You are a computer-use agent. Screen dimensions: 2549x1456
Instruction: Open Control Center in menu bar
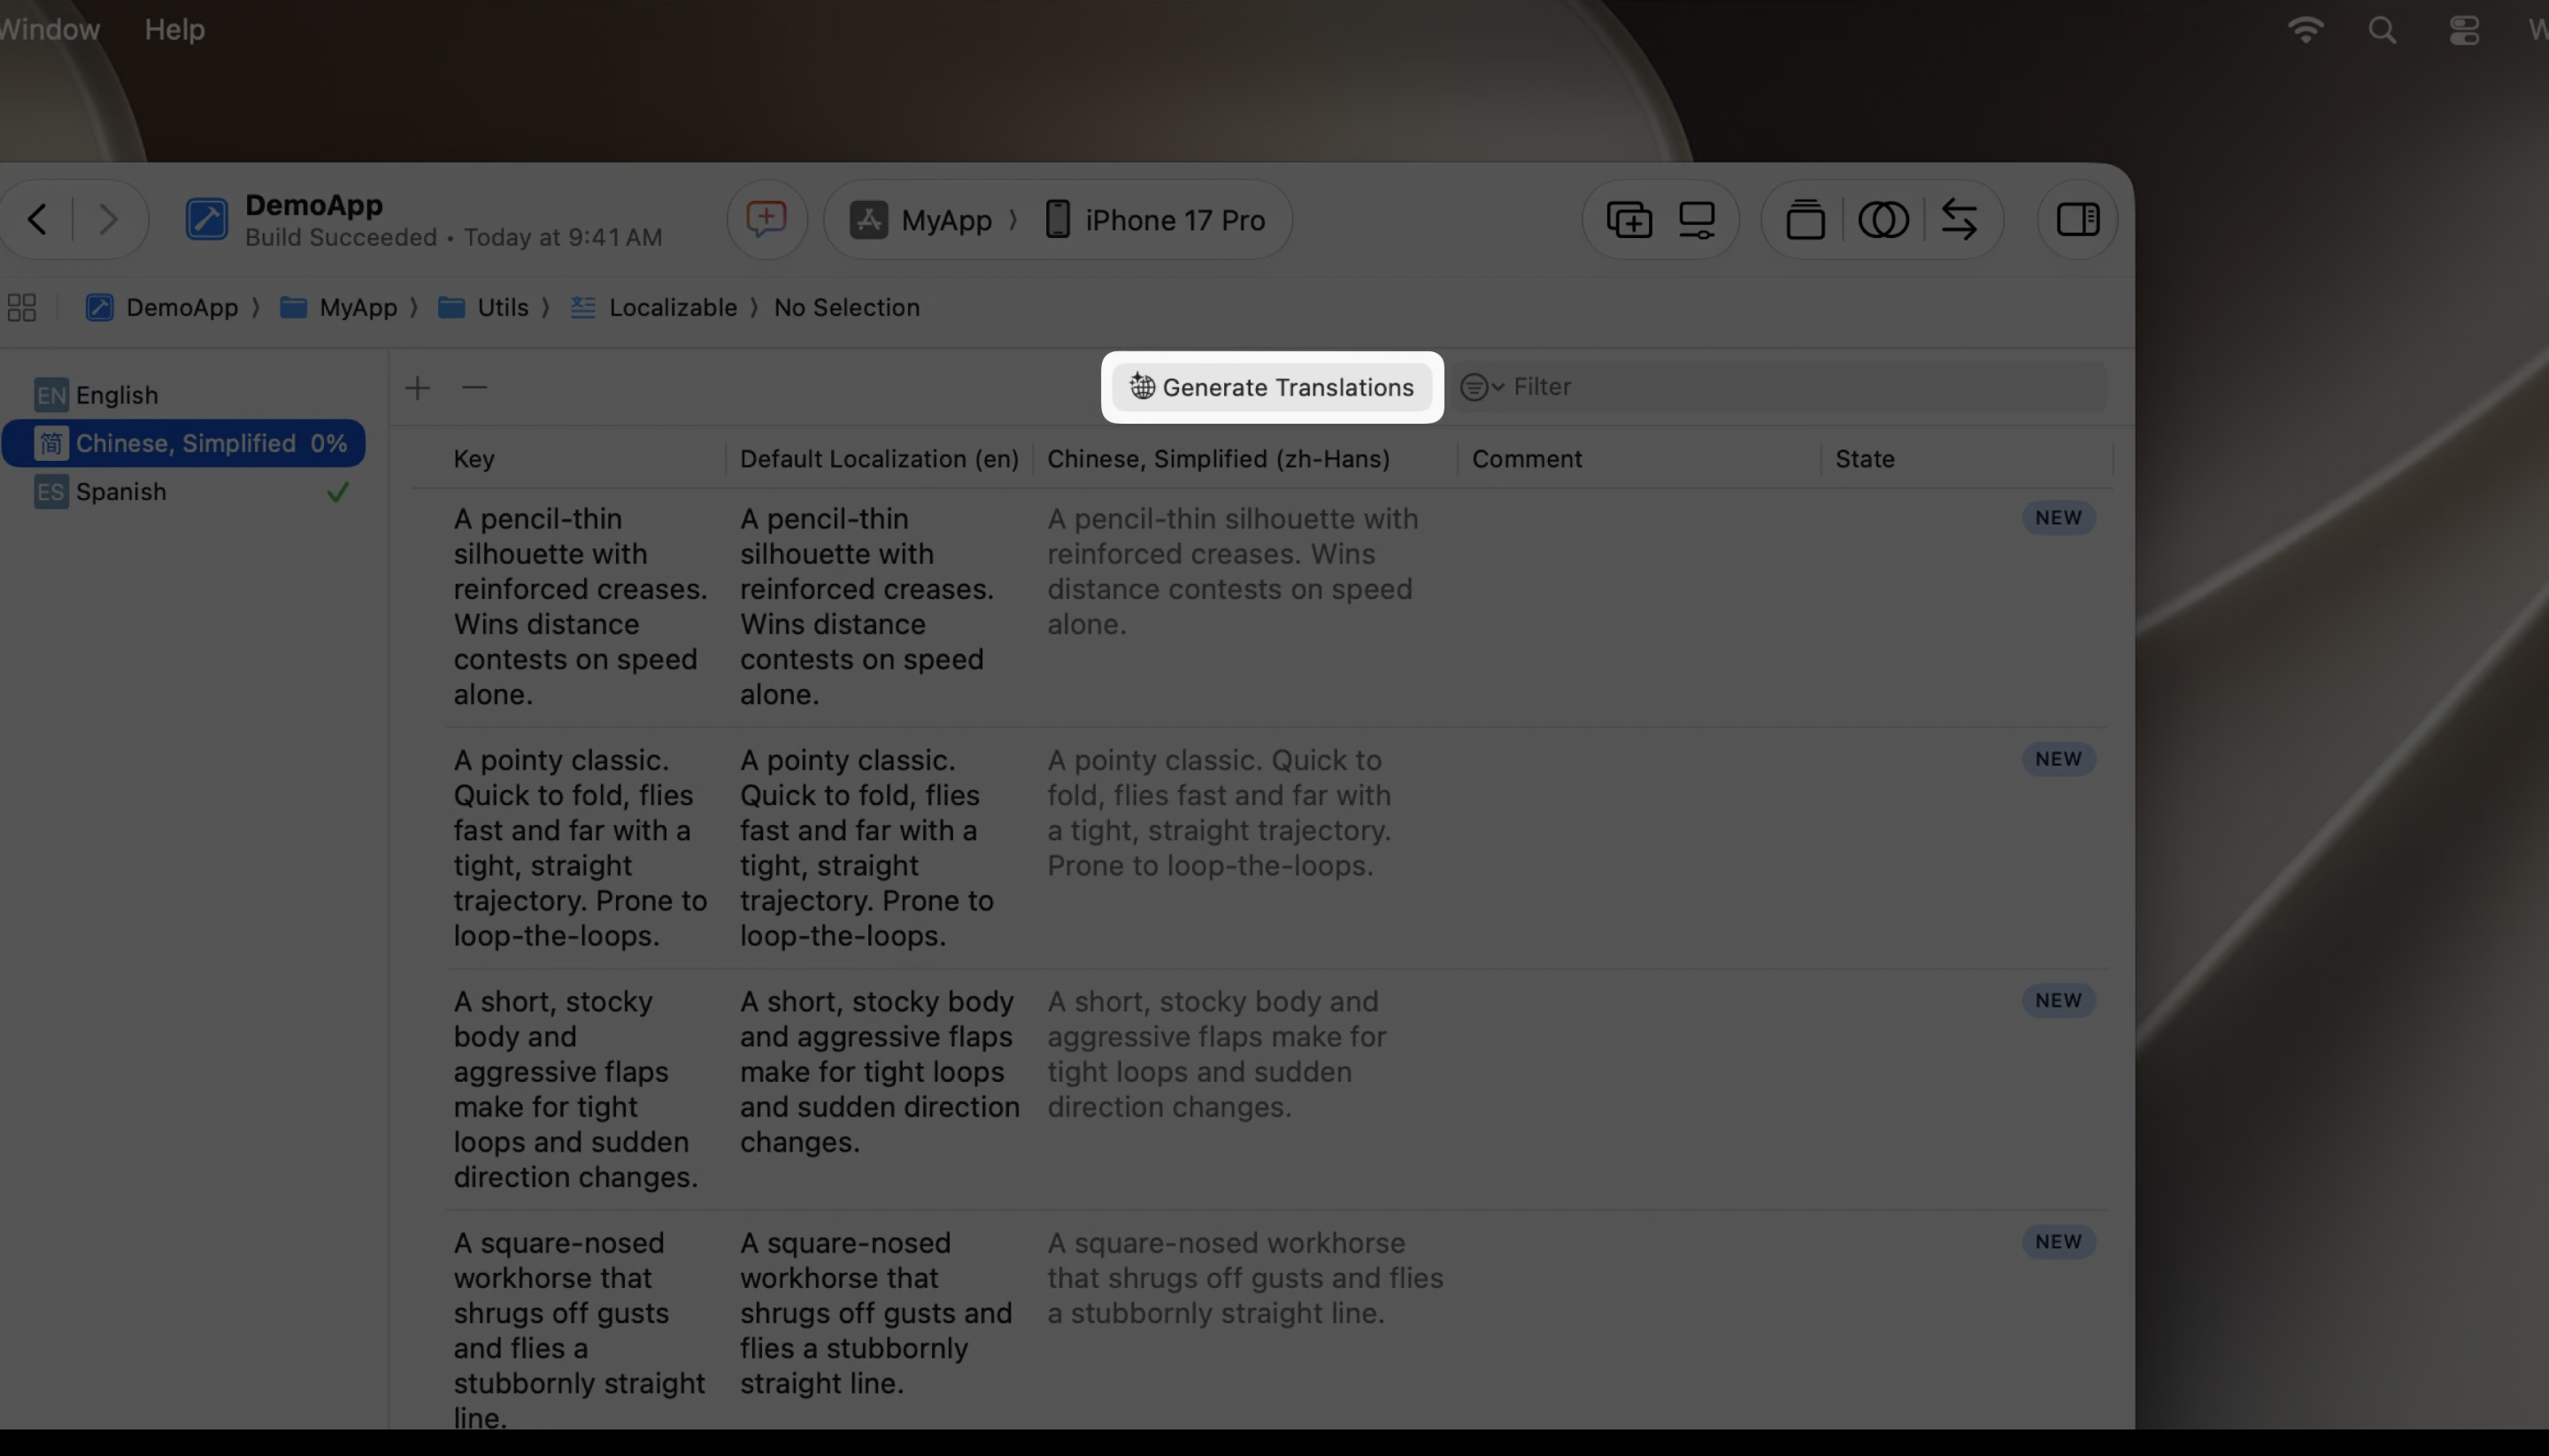[2463, 30]
